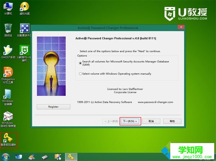Click the active key icon in taskbar
The image size is (216, 161).
pos(71,157)
